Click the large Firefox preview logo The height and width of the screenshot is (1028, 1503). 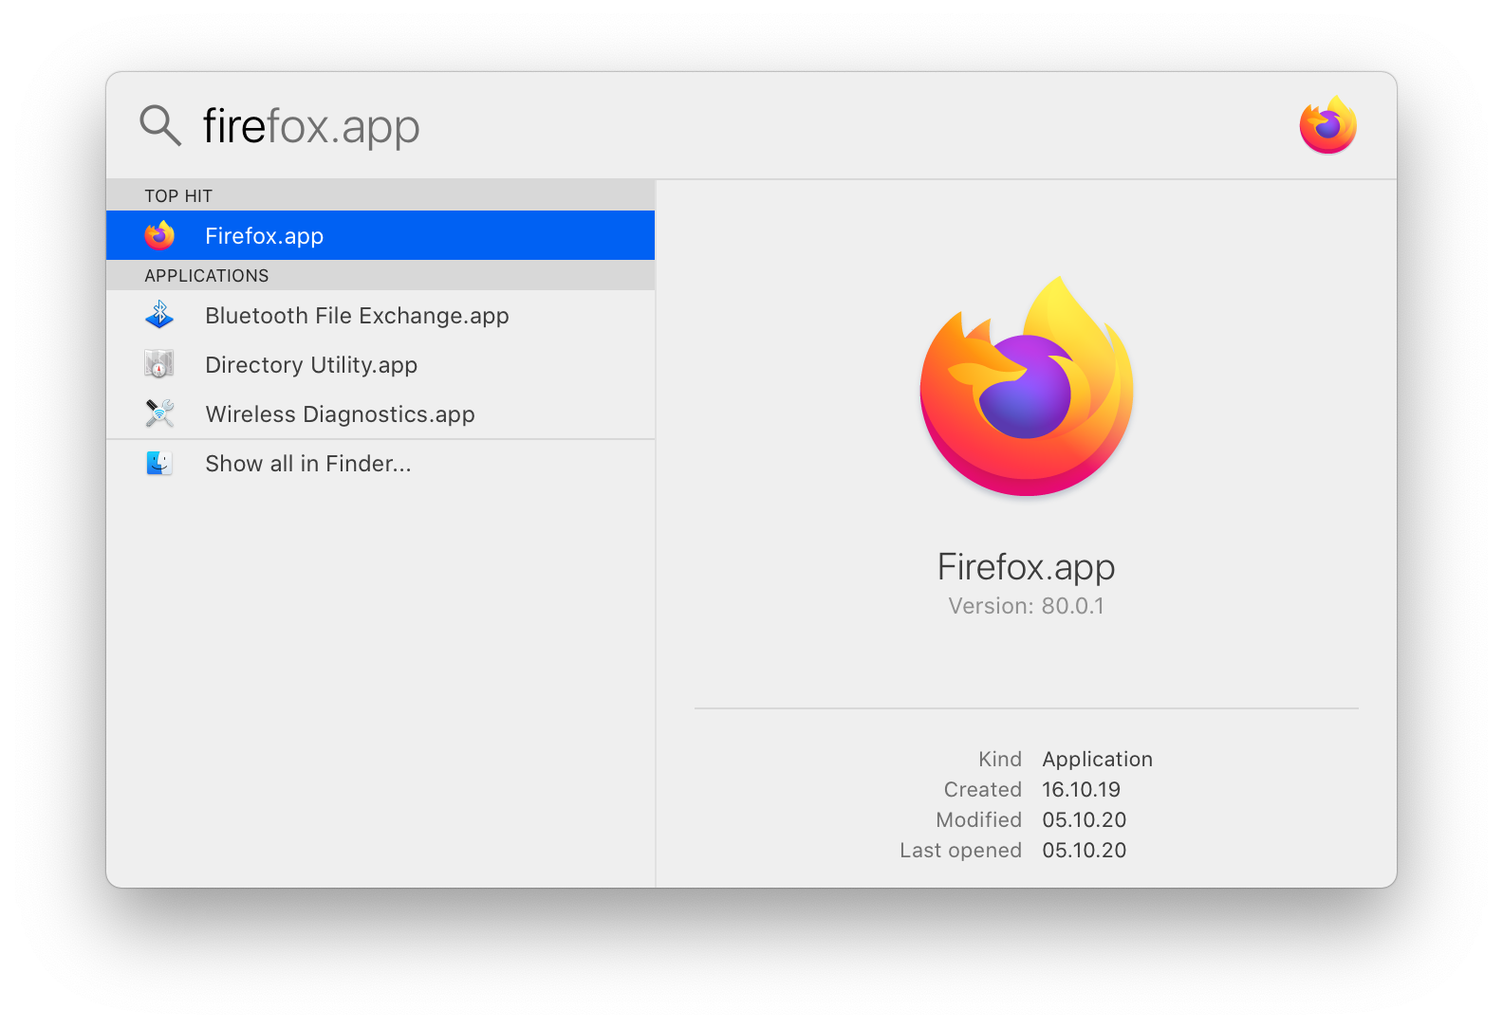(x=1027, y=385)
